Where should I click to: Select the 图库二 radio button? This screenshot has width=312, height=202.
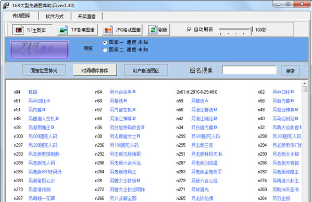point(105,50)
